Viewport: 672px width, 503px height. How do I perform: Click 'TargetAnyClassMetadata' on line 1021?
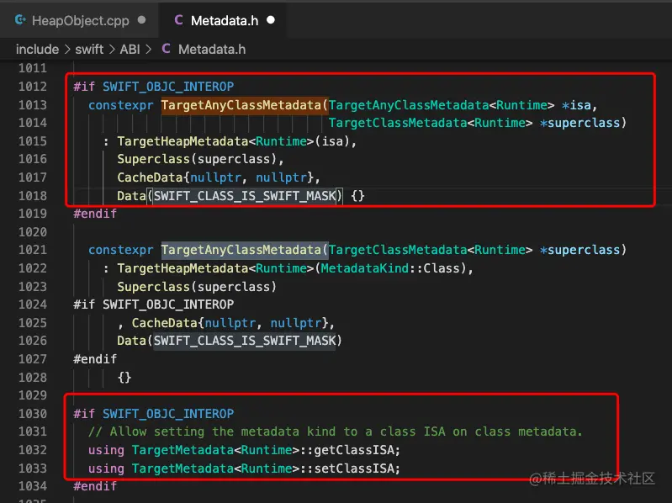pyautogui.click(x=241, y=250)
